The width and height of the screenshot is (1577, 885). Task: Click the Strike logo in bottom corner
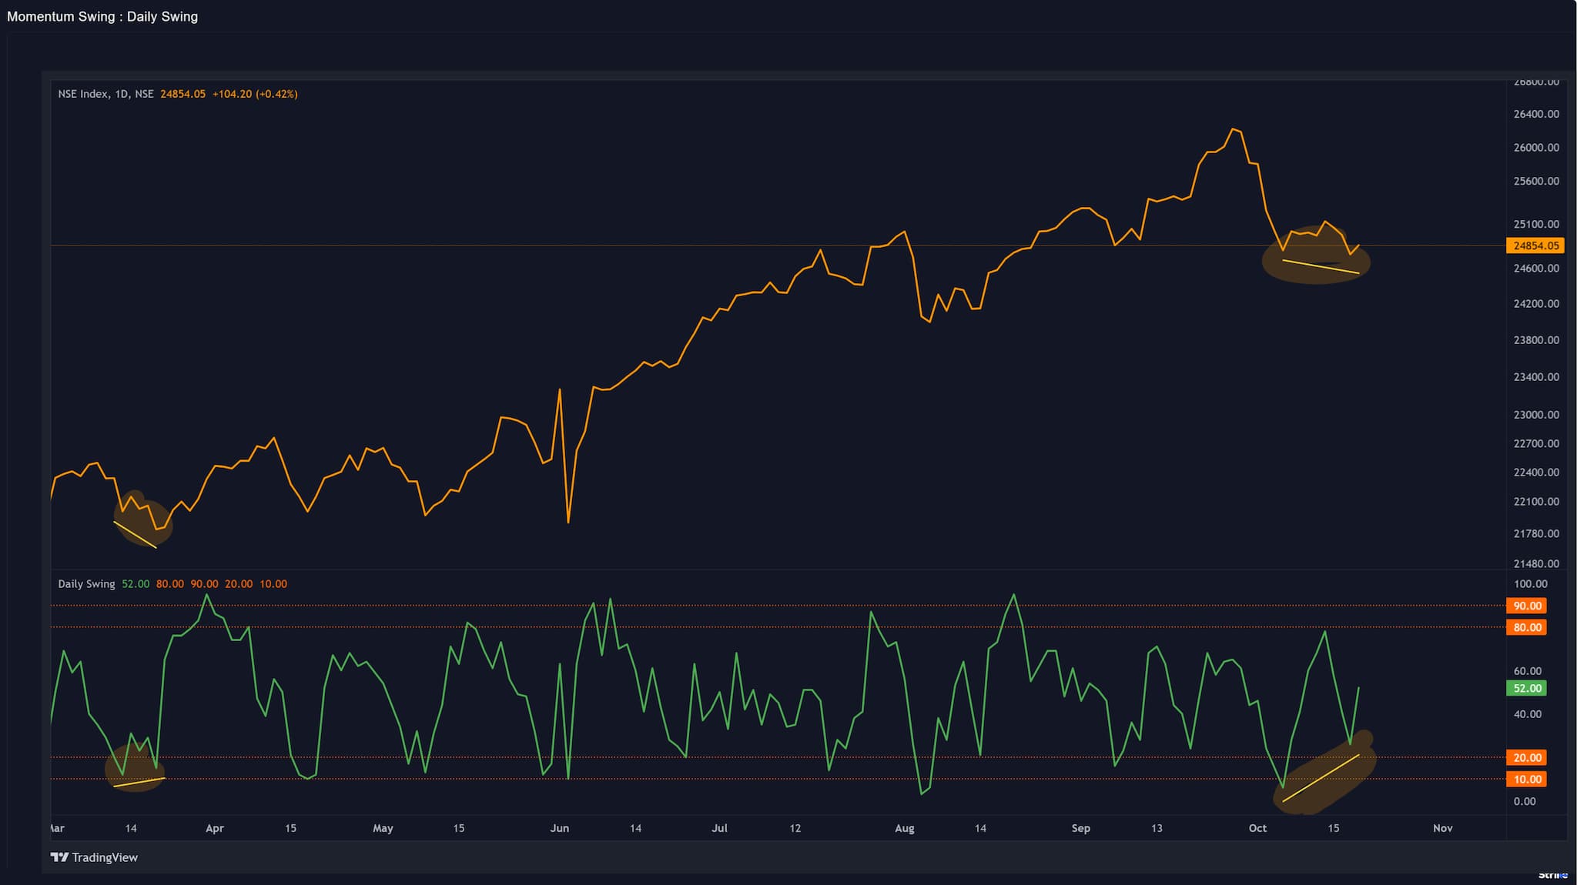tap(1552, 875)
